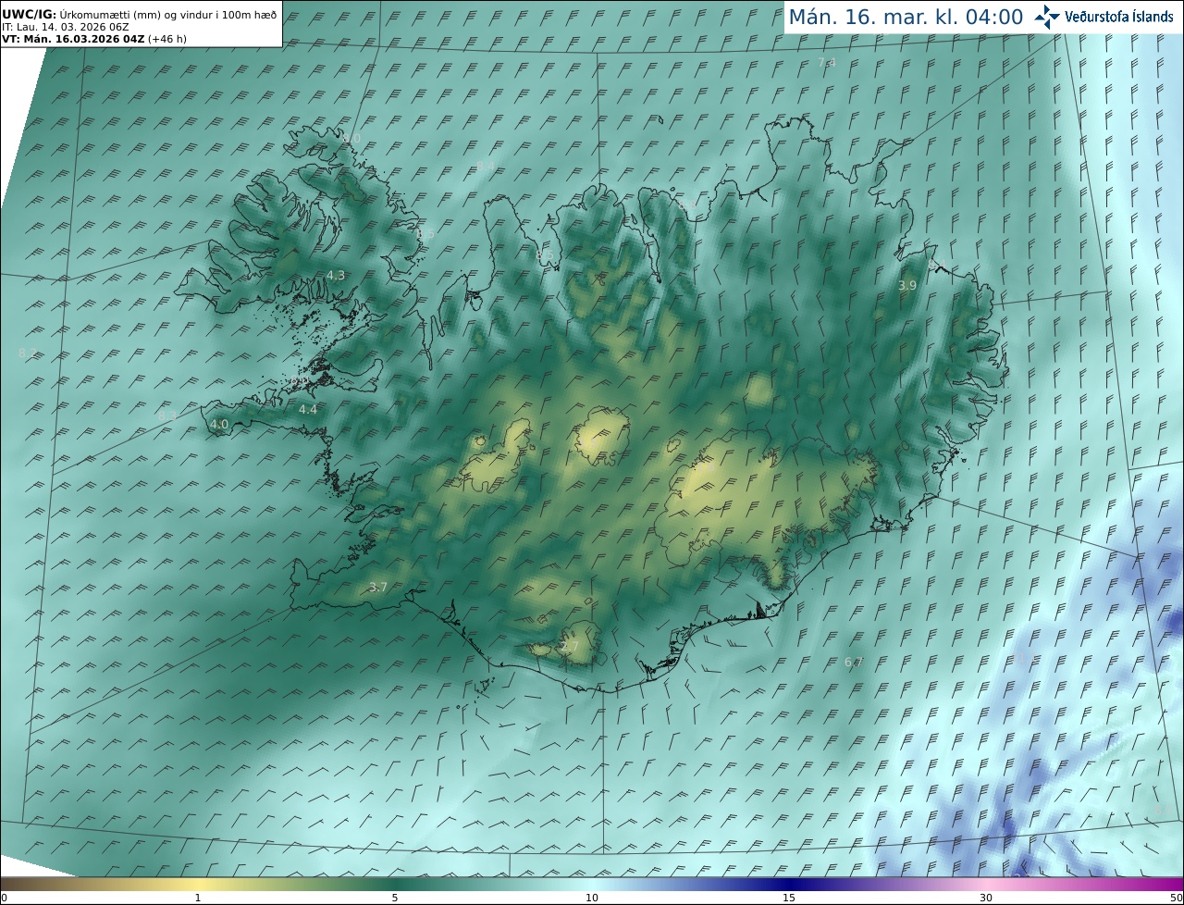The height and width of the screenshot is (905, 1184).
Task: Click the 4.3 value in the Westfjords
Action: click(x=335, y=275)
